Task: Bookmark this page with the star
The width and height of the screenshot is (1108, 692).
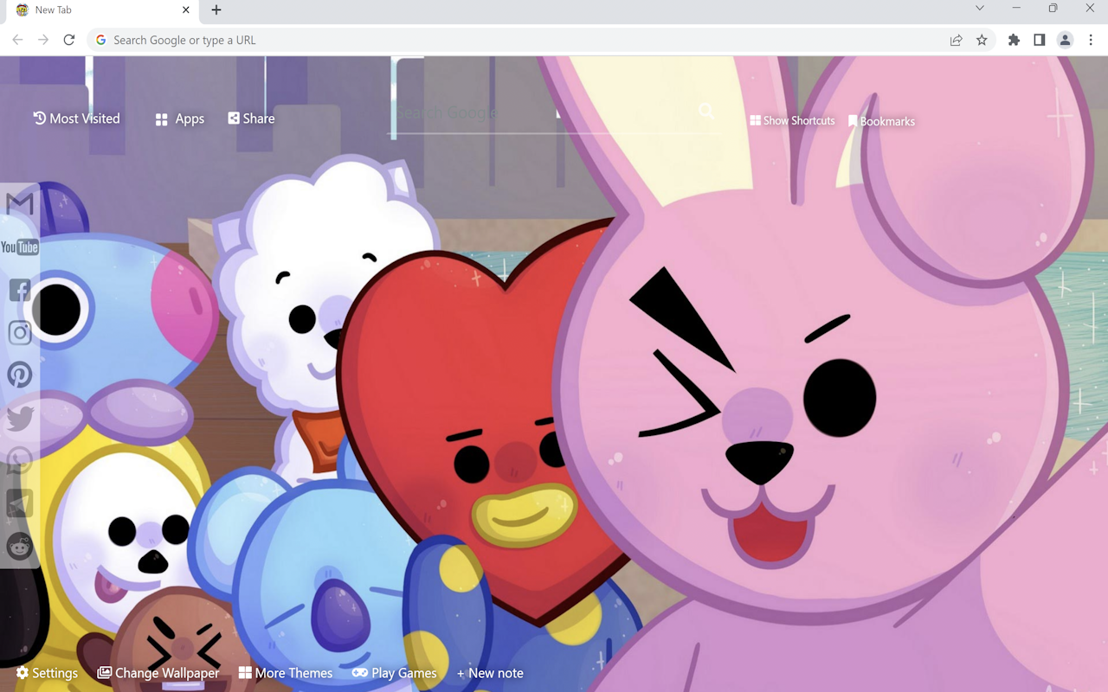Action: 983,40
